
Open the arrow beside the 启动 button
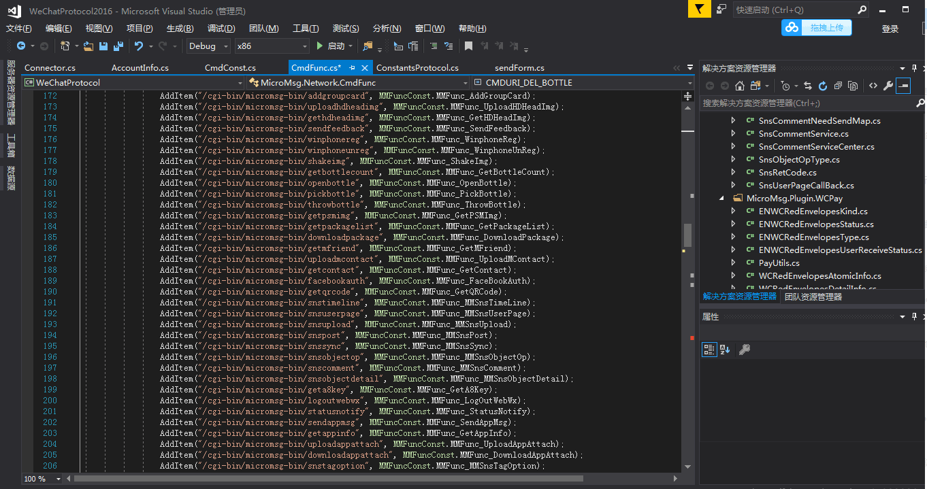pyautogui.click(x=351, y=46)
